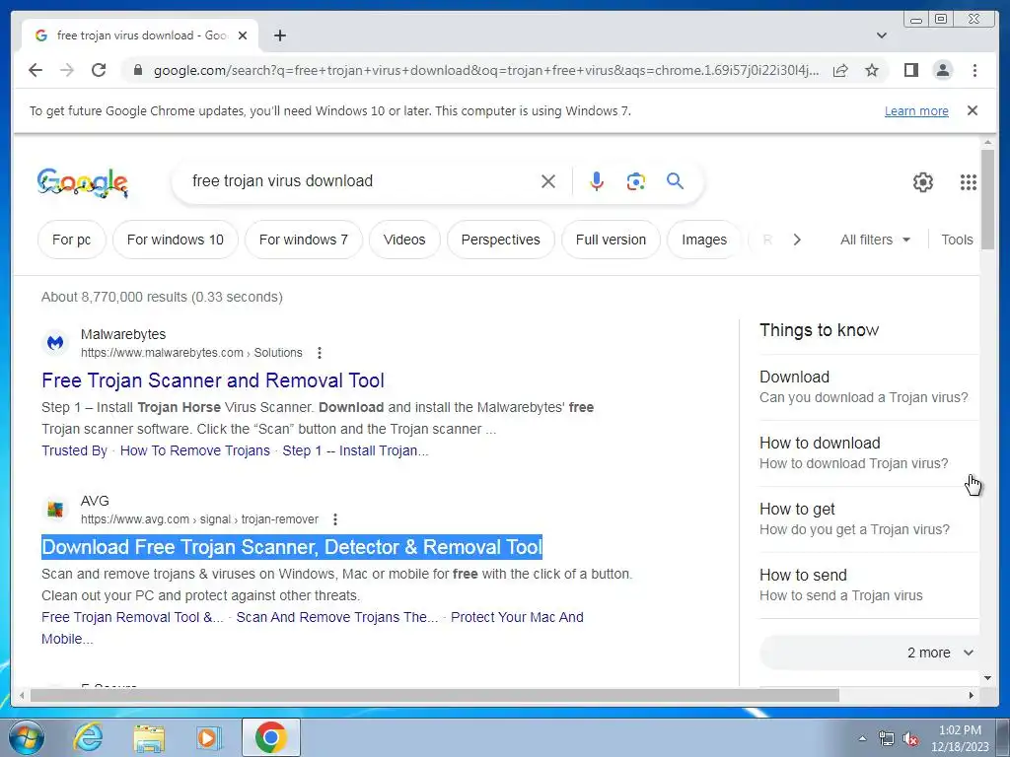Open Google quick settings gear
Viewport: 1010px width, 757px height.
(923, 182)
